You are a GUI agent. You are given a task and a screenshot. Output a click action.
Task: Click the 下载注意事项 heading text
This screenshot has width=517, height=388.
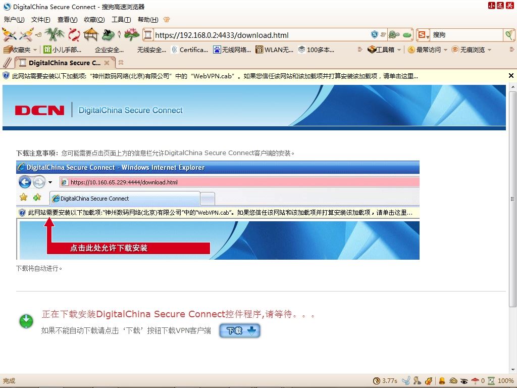click(37, 153)
